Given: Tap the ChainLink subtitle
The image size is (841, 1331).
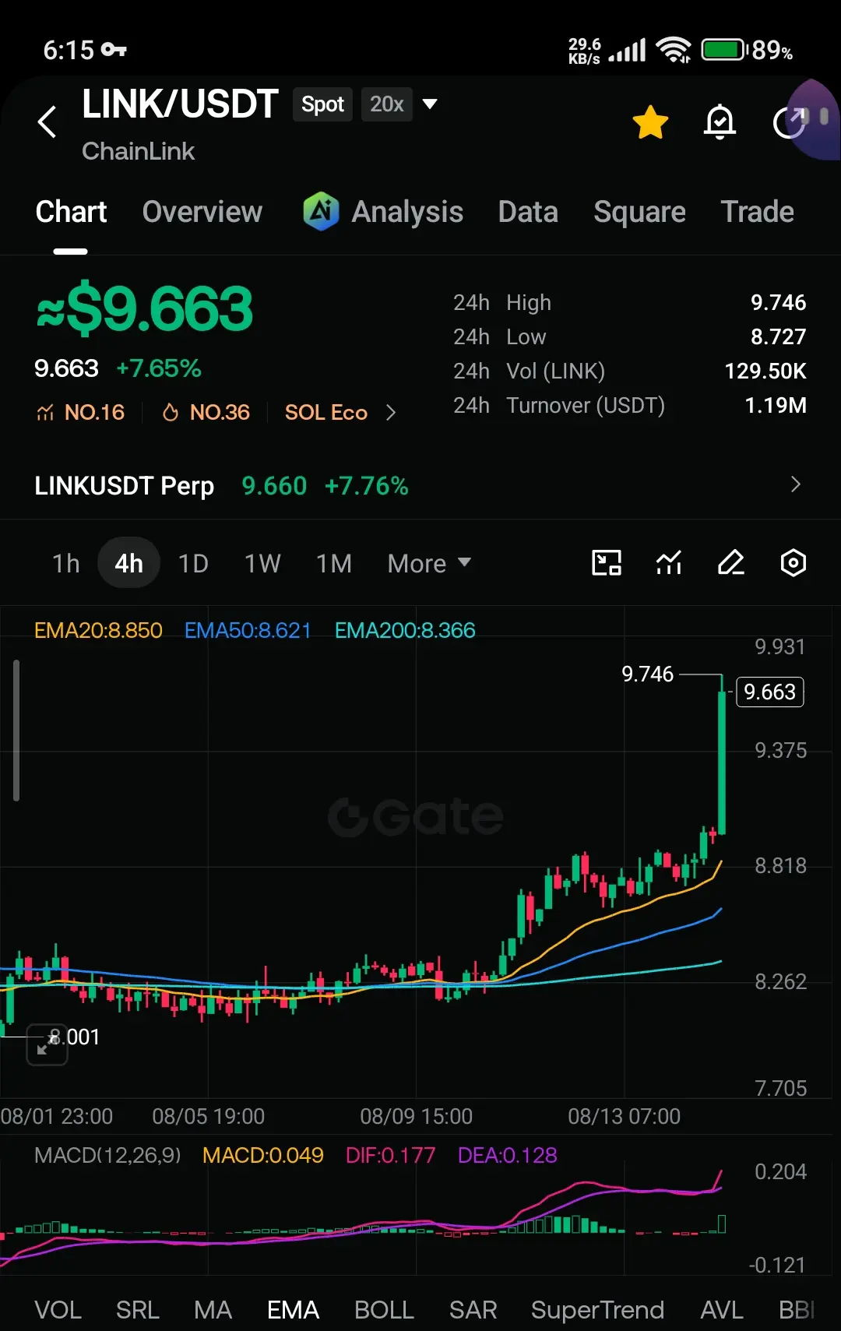Looking at the screenshot, I should pyautogui.click(x=138, y=151).
